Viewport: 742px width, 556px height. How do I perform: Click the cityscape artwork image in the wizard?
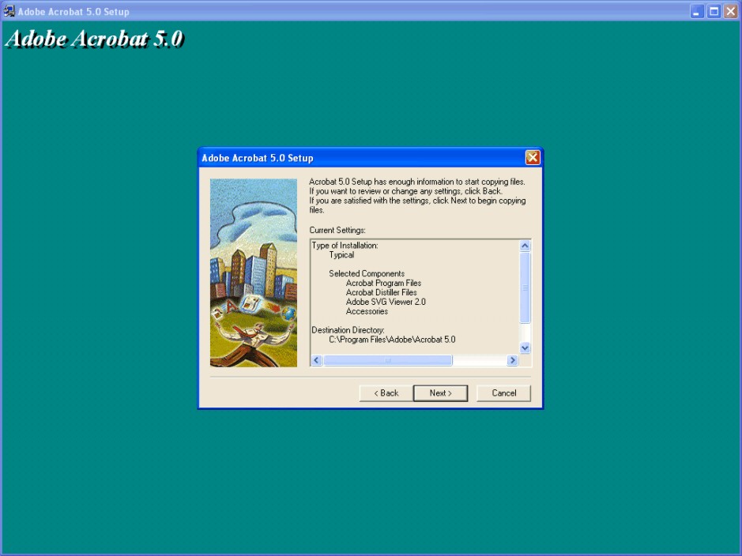[253, 272]
